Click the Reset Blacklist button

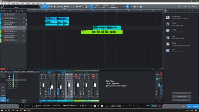(181, 100)
